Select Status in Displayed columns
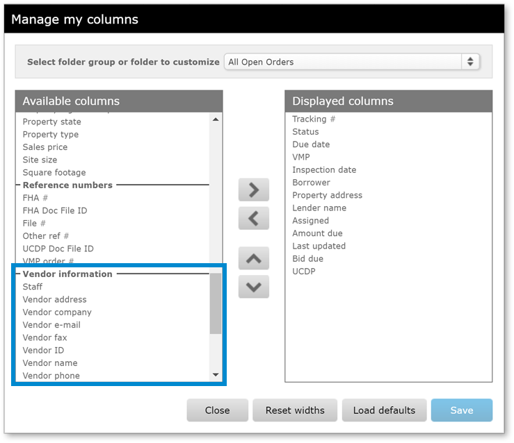This screenshot has height=443, width=514. click(x=305, y=132)
